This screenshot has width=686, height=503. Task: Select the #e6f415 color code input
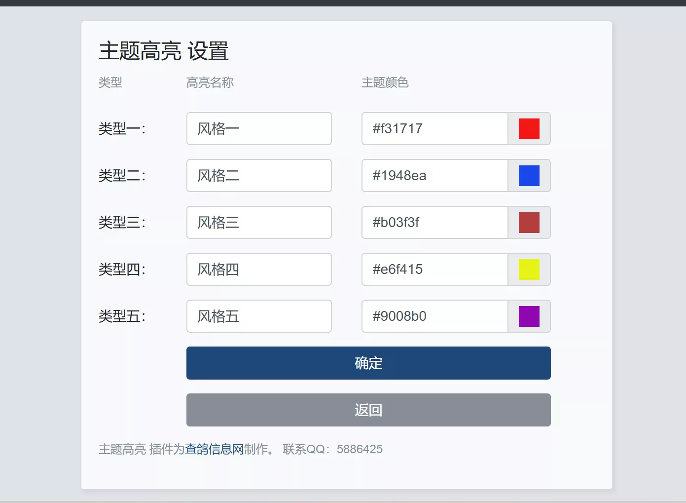pos(434,270)
